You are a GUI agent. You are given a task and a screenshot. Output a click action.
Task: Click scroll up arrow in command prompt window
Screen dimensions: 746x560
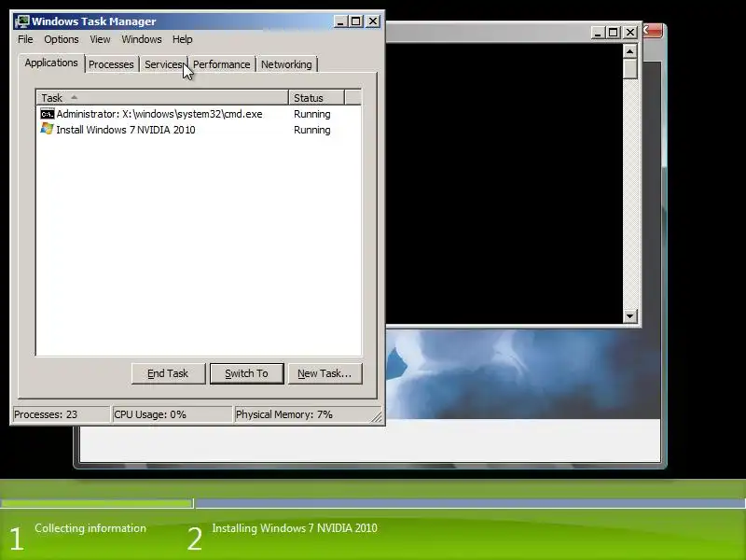pos(630,51)
